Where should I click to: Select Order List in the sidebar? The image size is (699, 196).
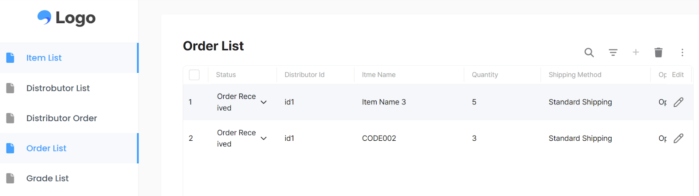(x=69, y=148)
